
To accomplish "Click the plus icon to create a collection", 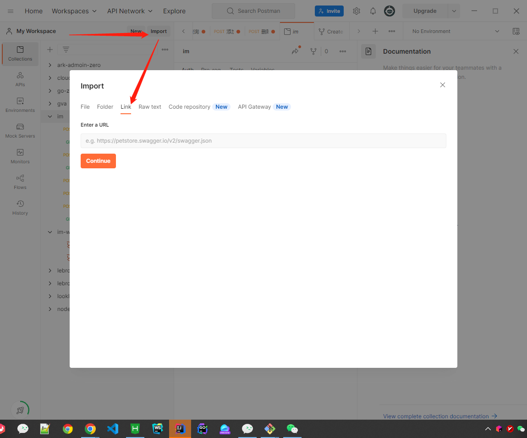I will 50,50.
